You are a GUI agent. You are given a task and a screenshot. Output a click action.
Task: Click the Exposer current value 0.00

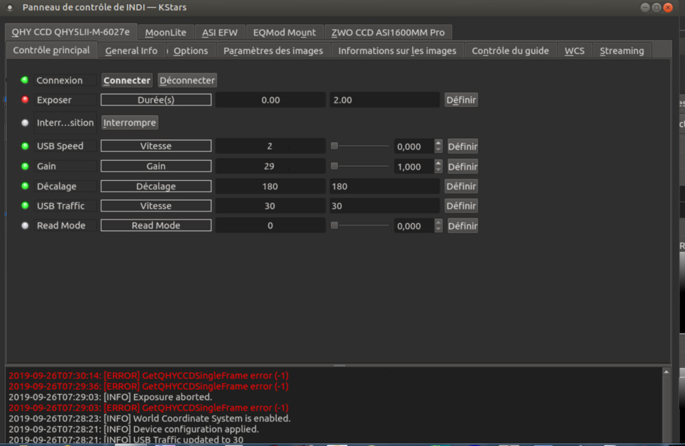271,100
